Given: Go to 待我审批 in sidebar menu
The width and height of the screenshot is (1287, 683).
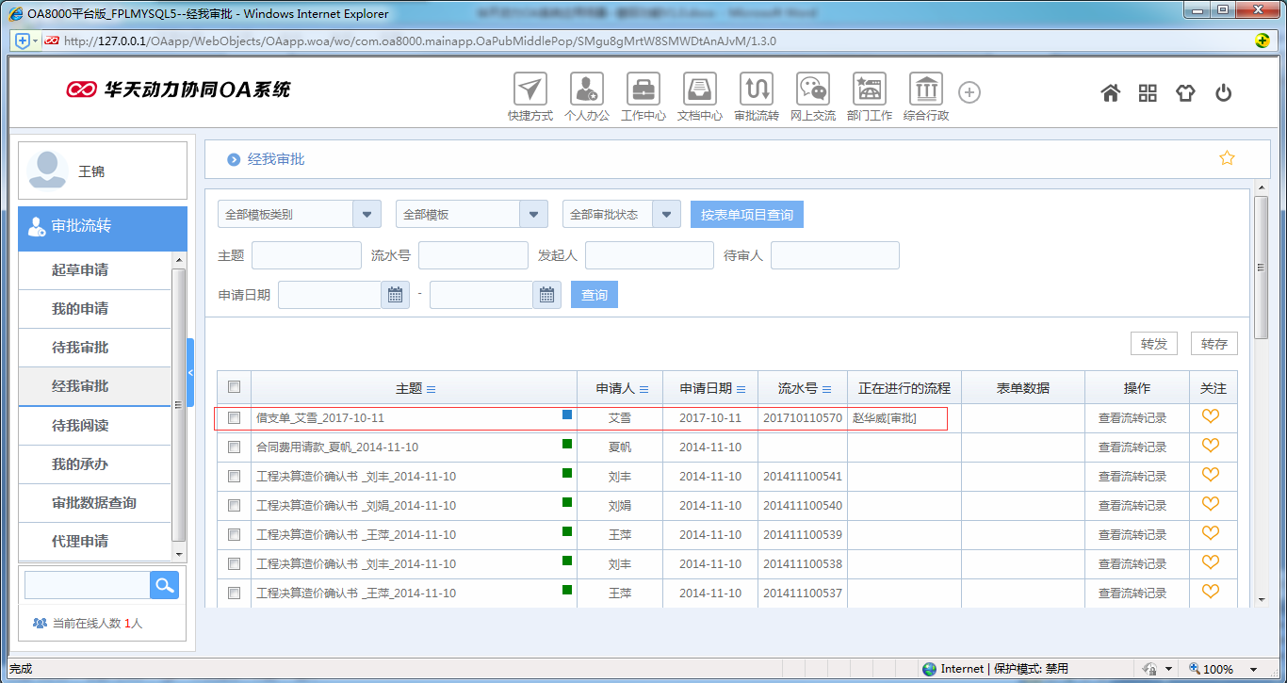Looking at the screenshot, I should click(80, 348).
